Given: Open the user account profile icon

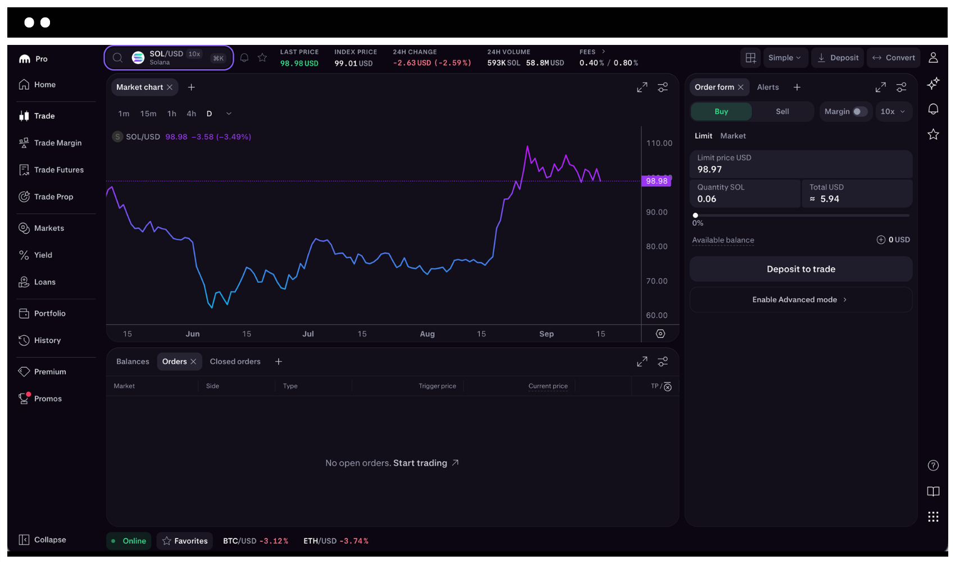Looking at the screenshot, I should click(933, 58).
